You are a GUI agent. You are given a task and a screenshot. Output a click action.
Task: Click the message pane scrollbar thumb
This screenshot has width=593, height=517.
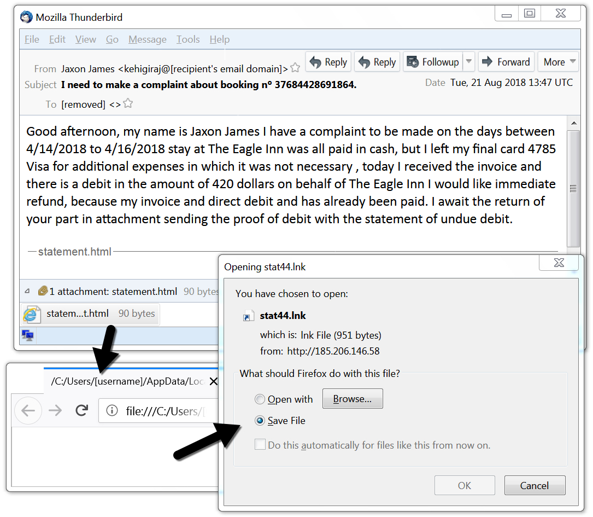point(574,188)
